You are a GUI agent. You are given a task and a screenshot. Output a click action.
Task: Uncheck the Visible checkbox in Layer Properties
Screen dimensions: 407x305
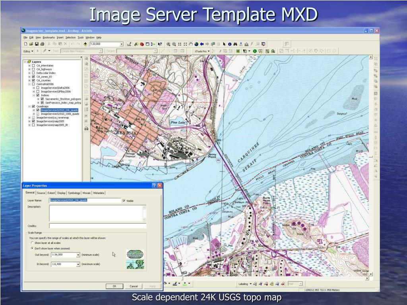(124, 201)
